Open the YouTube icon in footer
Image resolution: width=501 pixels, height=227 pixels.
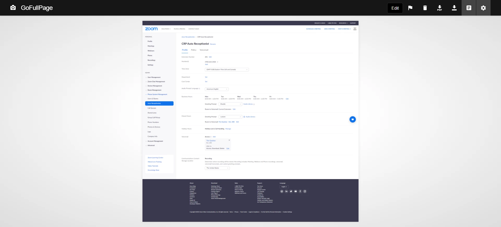[296, 191]
